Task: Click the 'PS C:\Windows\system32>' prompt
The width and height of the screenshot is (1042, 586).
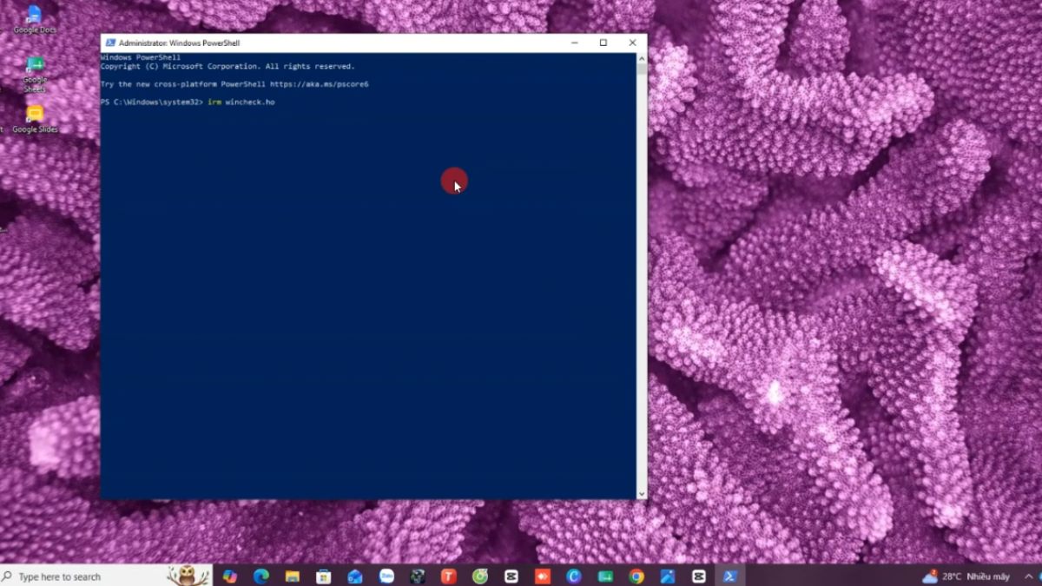Action: [x=152, y=102]
